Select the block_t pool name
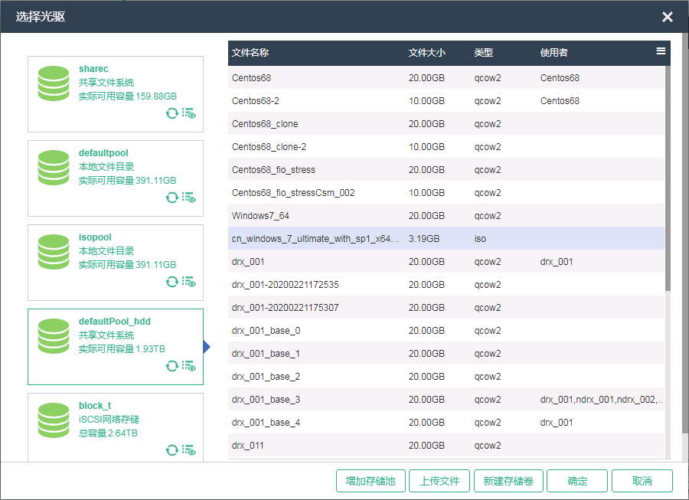Image resolution: width=689 pixels, height=500 pixels. pos(95,406)
